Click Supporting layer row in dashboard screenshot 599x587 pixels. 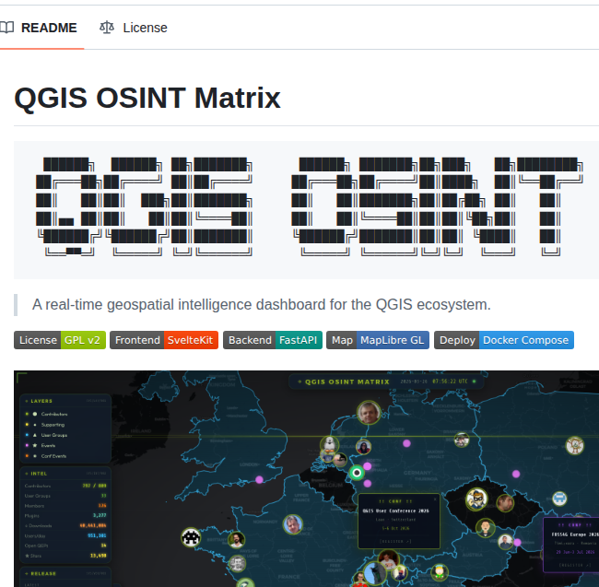point(65,425)
